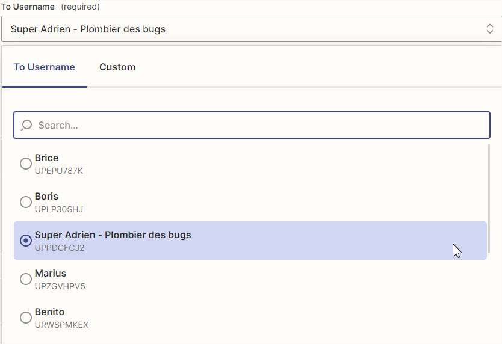Click user ID UPEPU787K
The image size is (502, 344).
click(59, 171)
